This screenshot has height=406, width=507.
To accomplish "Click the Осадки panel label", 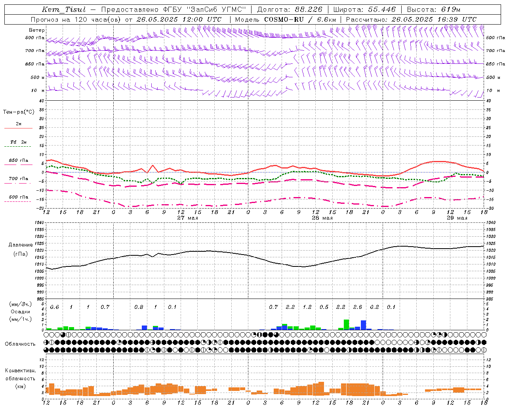I will coord(20,312).
